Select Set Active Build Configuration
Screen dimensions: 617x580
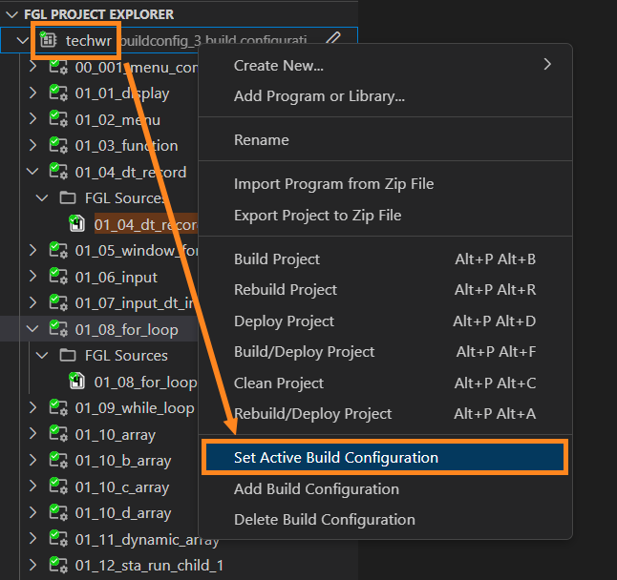point(336,458)
